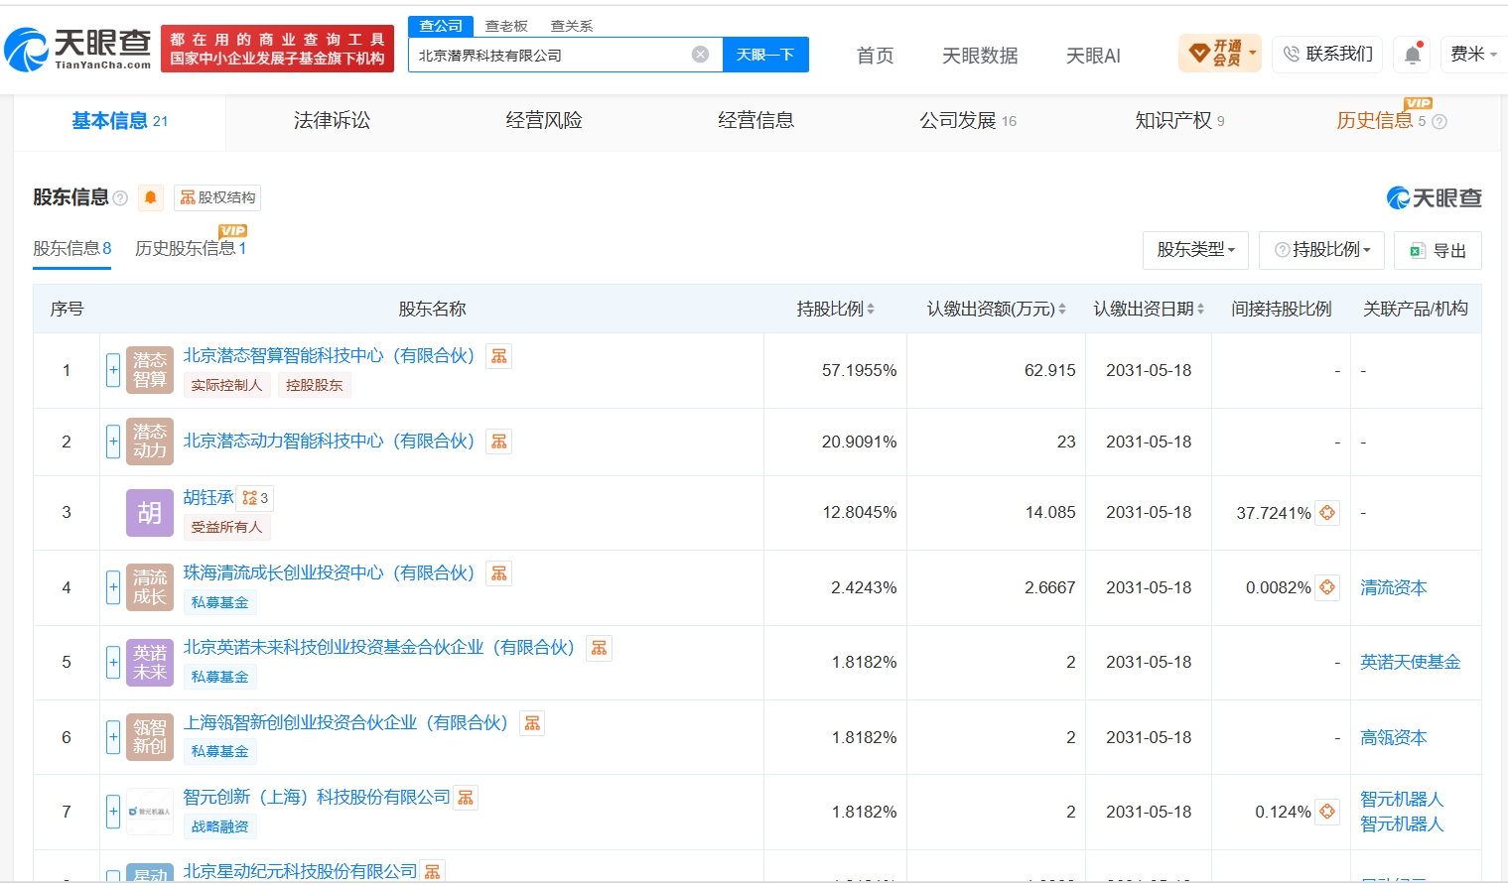Expand row for 北京潜态动力智能科技中心
The image size is (1508, 886).
[x=113, y=442]
